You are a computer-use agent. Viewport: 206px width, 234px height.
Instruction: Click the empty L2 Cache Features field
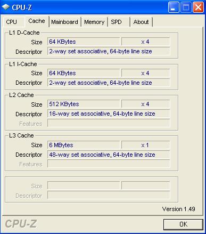click(x=109, y=123)
